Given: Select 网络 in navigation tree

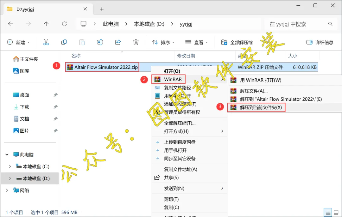Looking at the screenshot, I should (21, 190).
